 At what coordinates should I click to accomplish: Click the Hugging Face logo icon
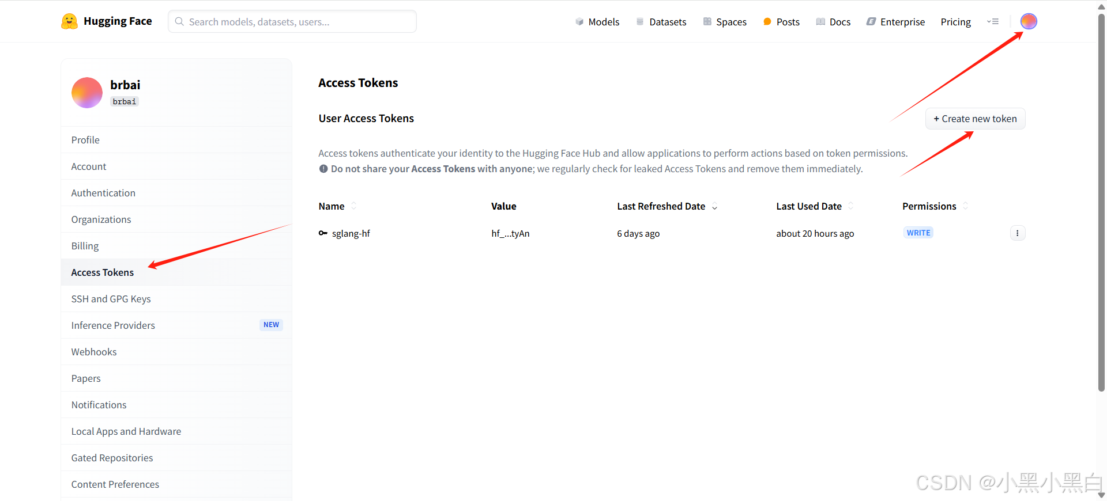[x=69, y=21]
